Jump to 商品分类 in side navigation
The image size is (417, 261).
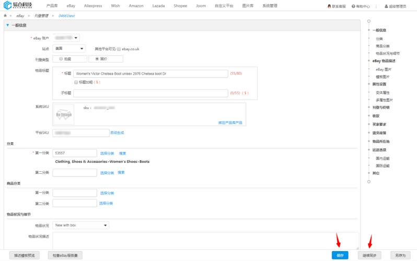point(383,46)
